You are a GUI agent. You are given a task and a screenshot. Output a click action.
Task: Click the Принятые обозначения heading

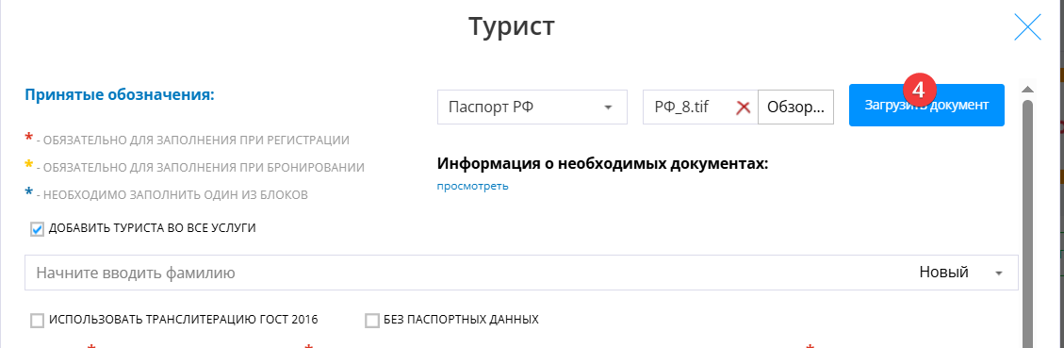pos(120,94)
